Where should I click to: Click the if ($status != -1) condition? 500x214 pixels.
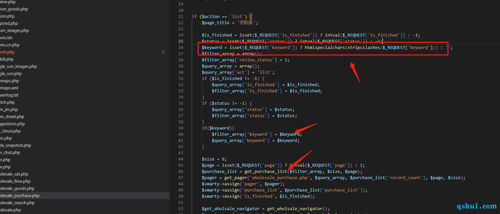point(227,103)
